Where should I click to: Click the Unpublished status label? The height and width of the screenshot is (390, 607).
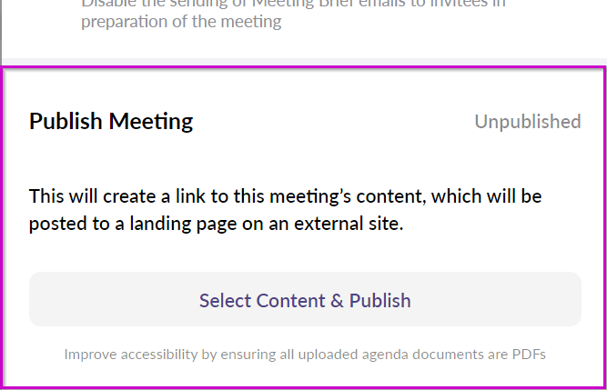[527, 121]
